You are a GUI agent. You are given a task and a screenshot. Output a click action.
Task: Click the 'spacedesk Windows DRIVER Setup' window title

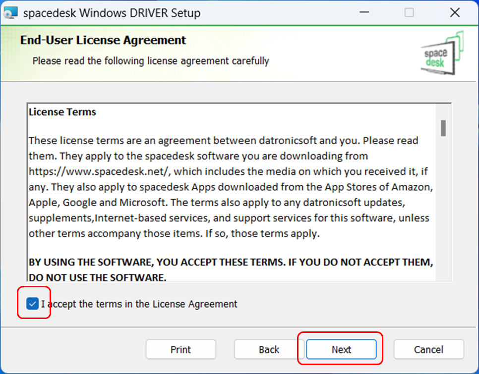[x=112, y=13]
